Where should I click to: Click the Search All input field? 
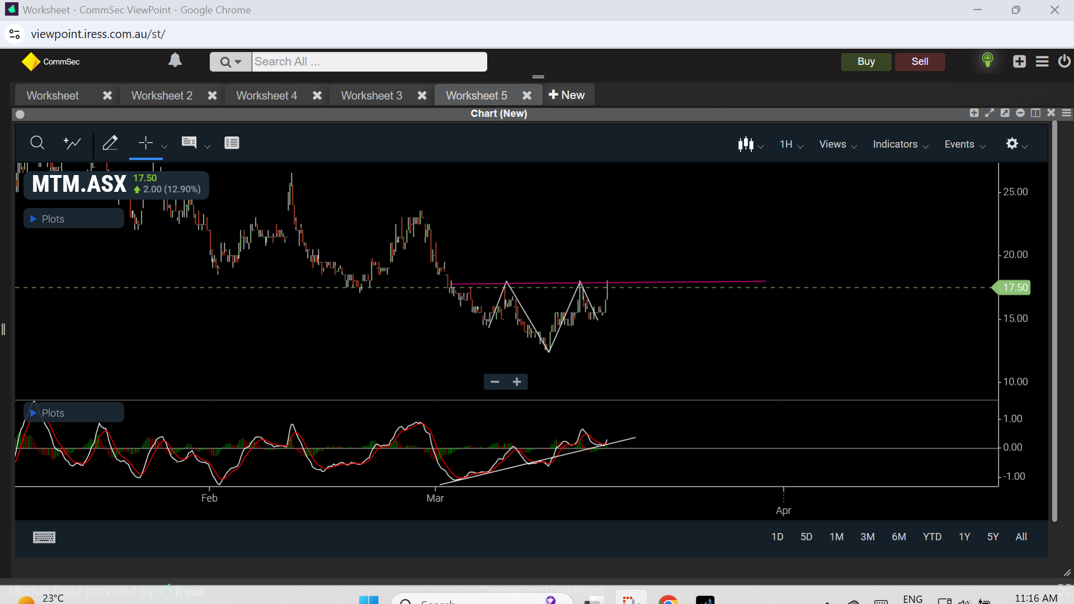369,62
